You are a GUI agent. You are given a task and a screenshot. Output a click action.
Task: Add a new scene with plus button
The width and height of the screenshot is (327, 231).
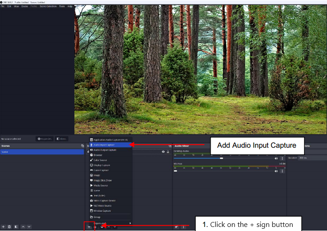click(3, 226)
